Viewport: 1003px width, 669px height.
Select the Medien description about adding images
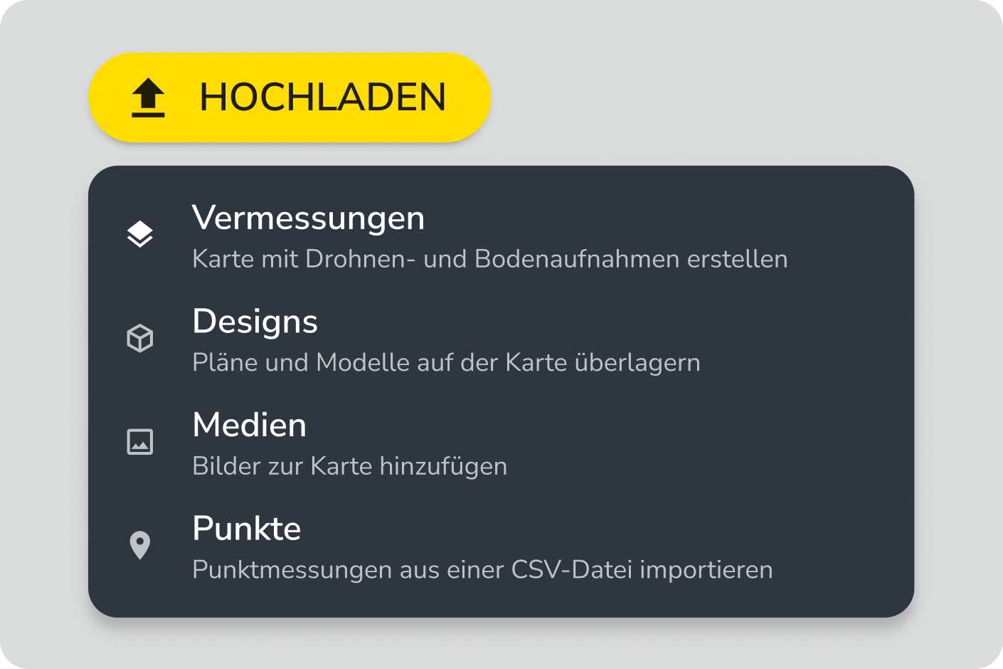[x=349, y=466]
